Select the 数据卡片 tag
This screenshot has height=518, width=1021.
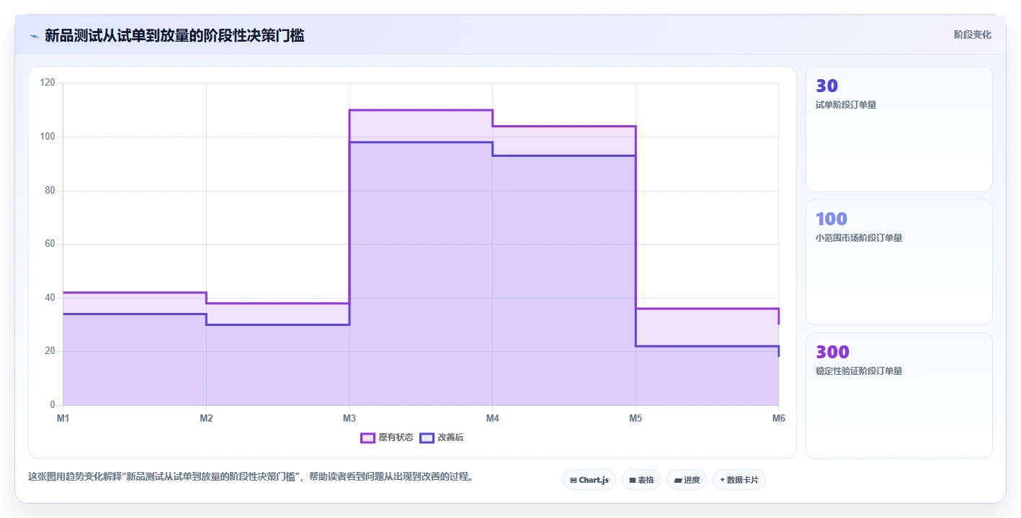[739, 480]
